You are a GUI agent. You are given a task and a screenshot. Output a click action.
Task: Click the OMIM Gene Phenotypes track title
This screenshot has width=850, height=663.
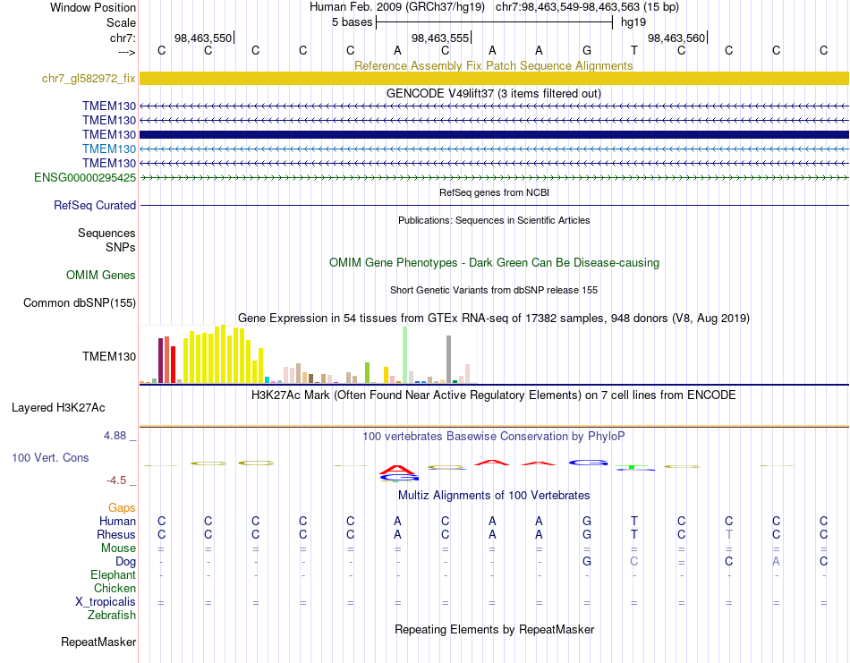pos(494,262)
